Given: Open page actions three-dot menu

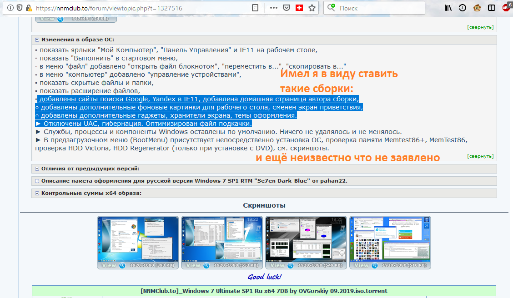Looking at the screenshot, I should coord(273,8).
